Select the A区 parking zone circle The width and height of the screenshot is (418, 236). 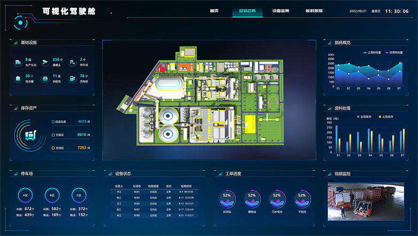coord(25,195)
